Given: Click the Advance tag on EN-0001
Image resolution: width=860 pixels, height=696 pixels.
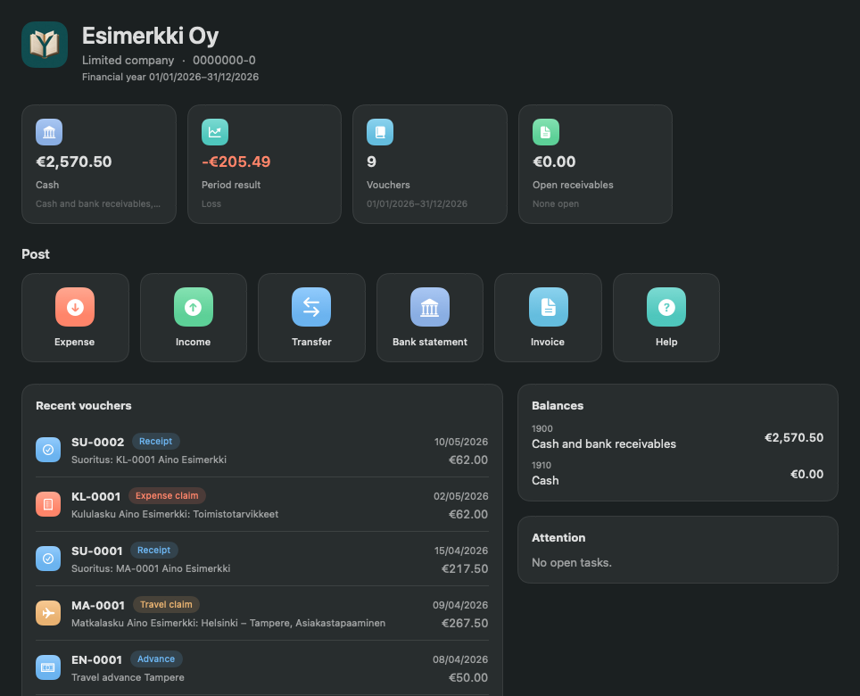Looking at the screenshot, I should pyautogui.click(x=156, y=659).
